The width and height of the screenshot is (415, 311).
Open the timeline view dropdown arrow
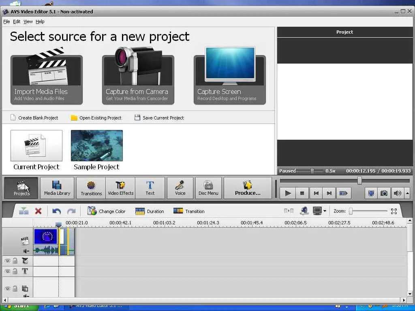pyautogui.click(x=325, y=211)
